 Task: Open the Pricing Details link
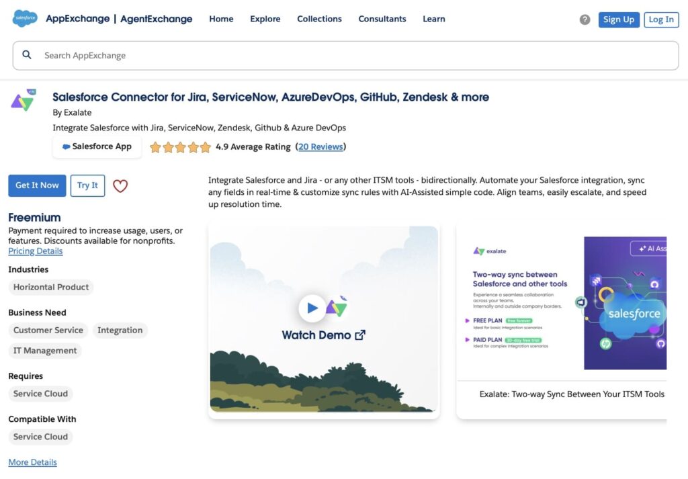36,251
